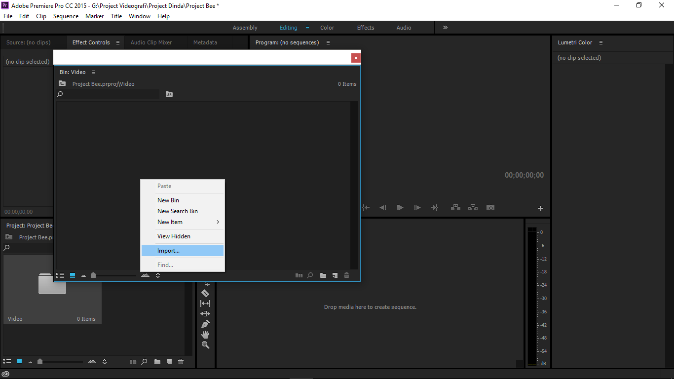Select the Razor tool
This screenshot has width=674, height=379.
tap(205, 293)
